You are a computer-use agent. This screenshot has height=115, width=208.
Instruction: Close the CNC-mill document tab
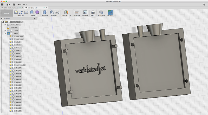[22, 8]
